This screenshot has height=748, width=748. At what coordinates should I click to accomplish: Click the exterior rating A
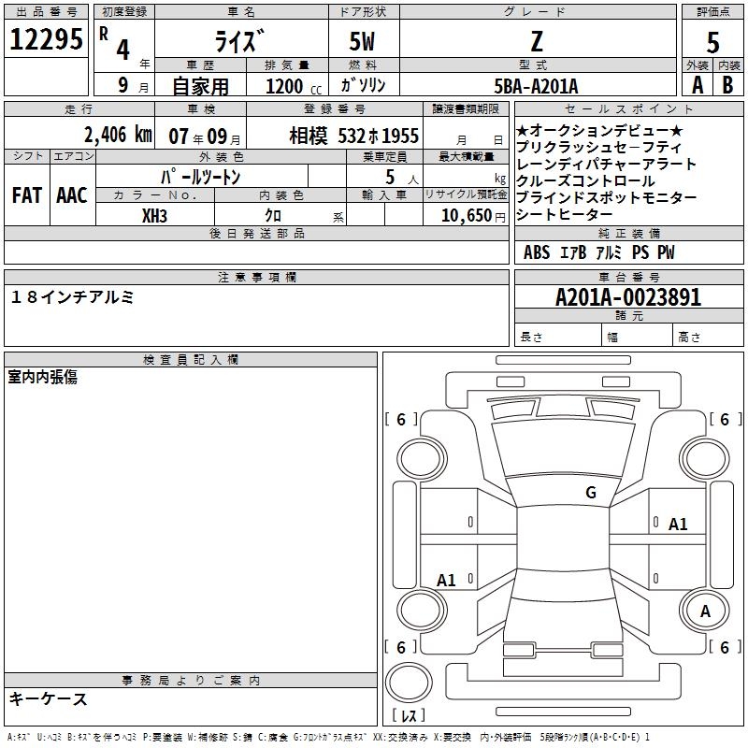pyautogui.click(x=698, y=85)
